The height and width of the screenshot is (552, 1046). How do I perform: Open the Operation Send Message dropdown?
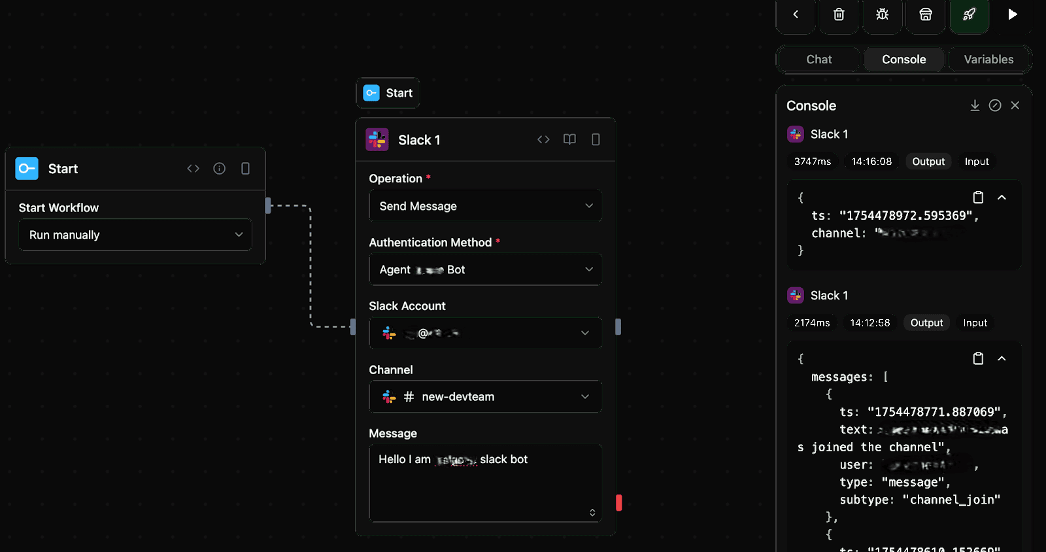(x=485, y=206)
